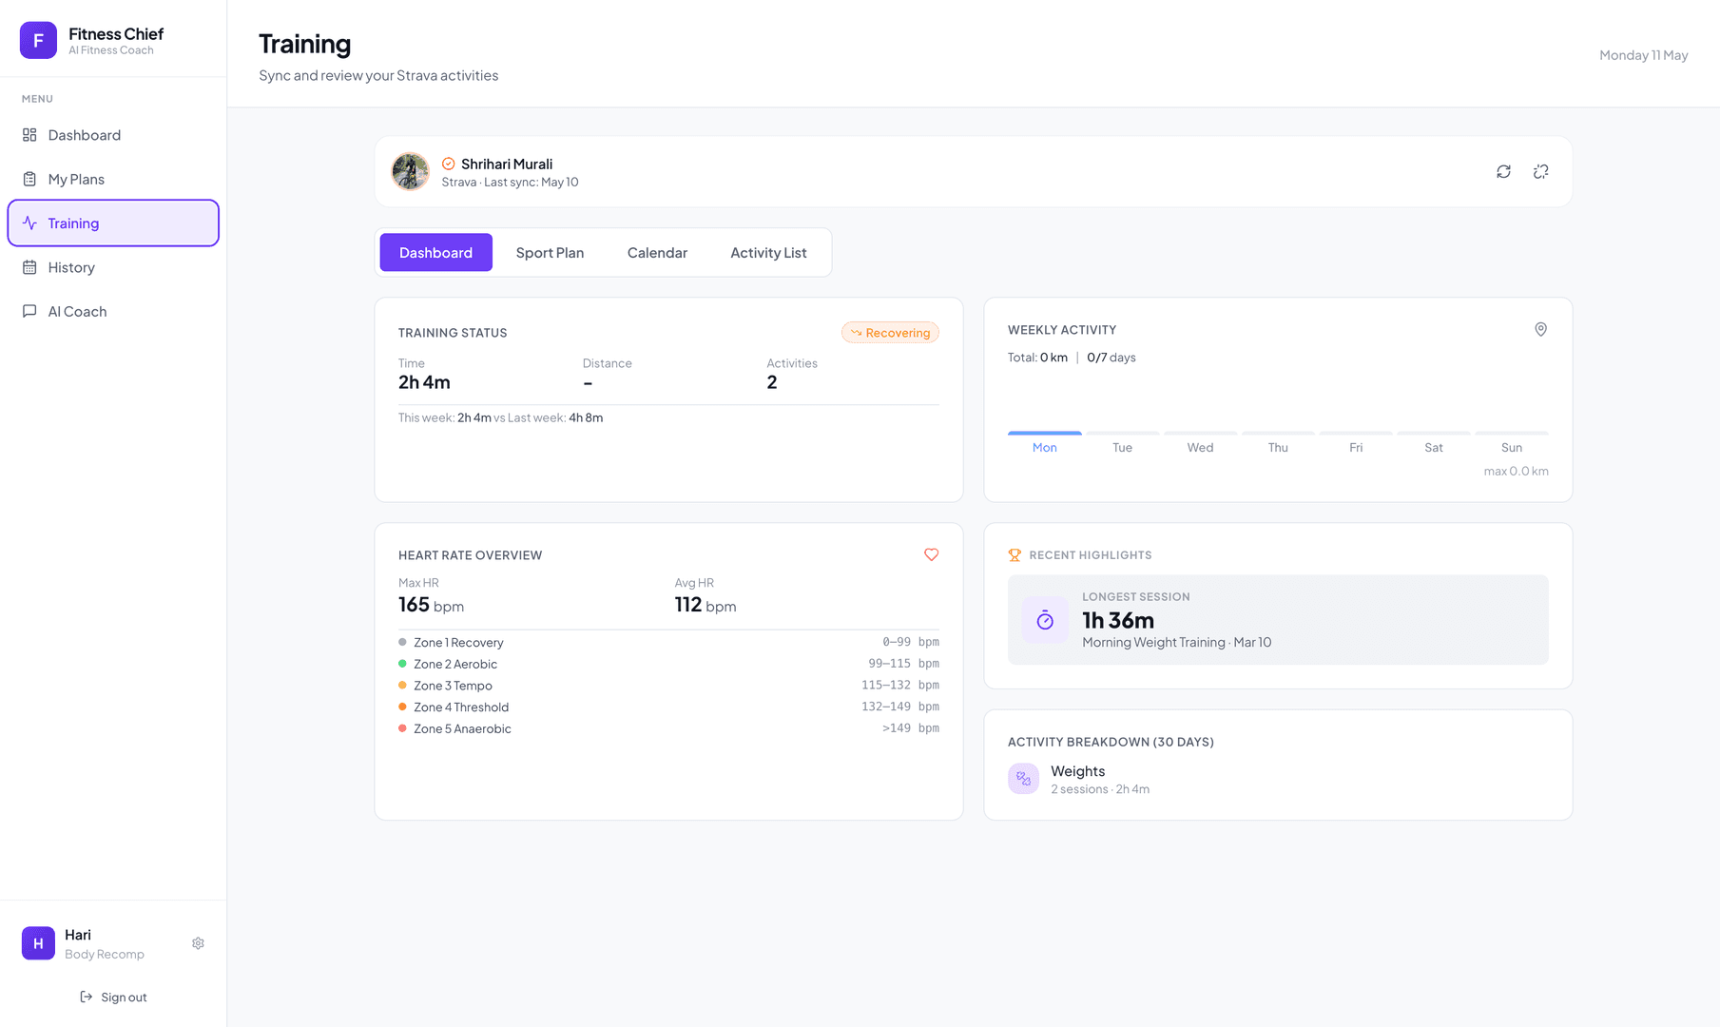Sync Strava activities with refresh icon
This screenshot has width=1720, height=1027.
coord(1503,171)
